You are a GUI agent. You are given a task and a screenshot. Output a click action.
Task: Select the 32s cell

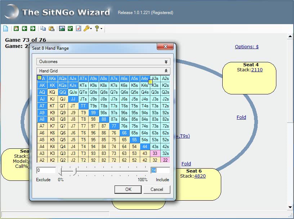[165, 153]
